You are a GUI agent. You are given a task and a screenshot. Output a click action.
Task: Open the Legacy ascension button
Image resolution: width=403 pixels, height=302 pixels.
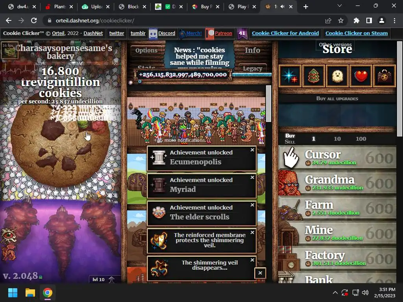pos(252,68)
